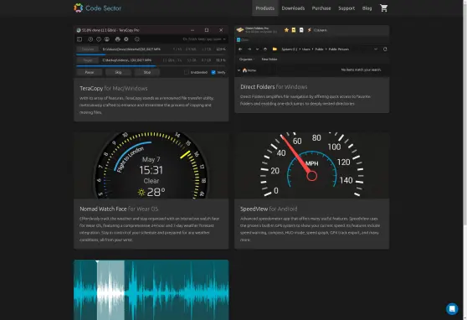Open the Support menu item
467x320 pixels.
pyautogui.click(x=346, y=8)
